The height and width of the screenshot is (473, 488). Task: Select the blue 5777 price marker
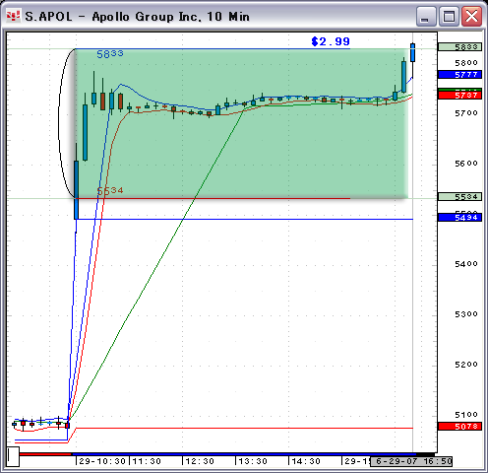pos(459,75)
